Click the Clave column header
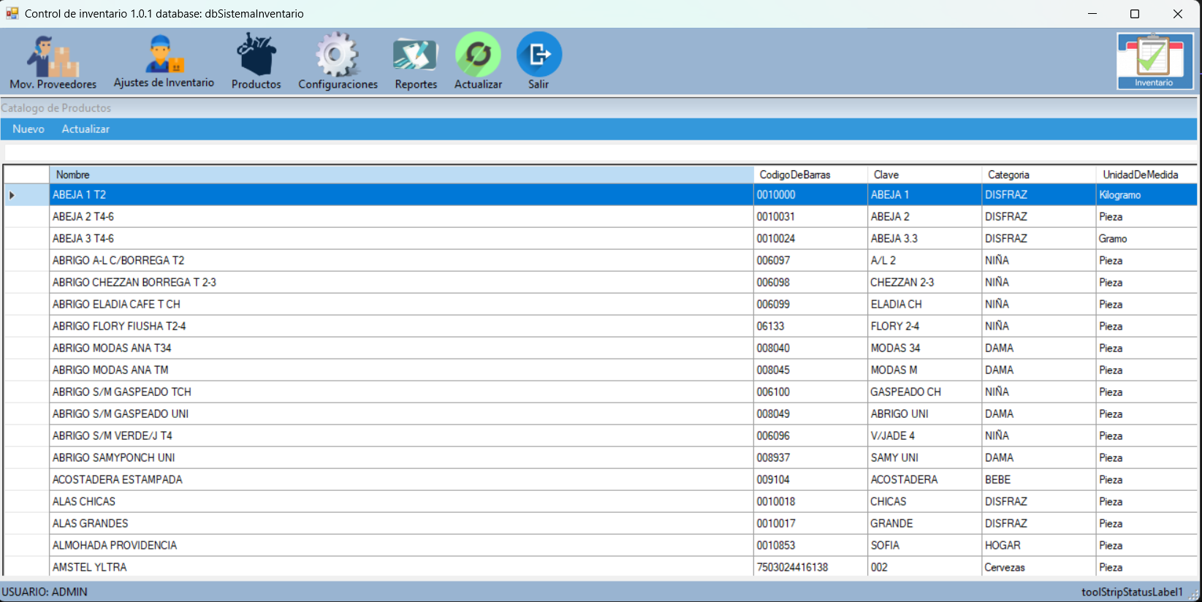 tap(924, 175)
